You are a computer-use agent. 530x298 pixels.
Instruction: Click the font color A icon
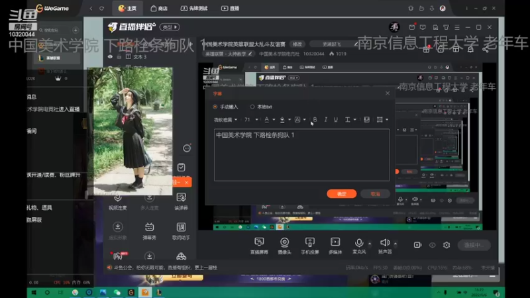point(267,120)
